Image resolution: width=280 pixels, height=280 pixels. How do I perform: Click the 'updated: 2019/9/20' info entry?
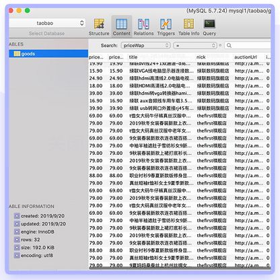point(40,224)
